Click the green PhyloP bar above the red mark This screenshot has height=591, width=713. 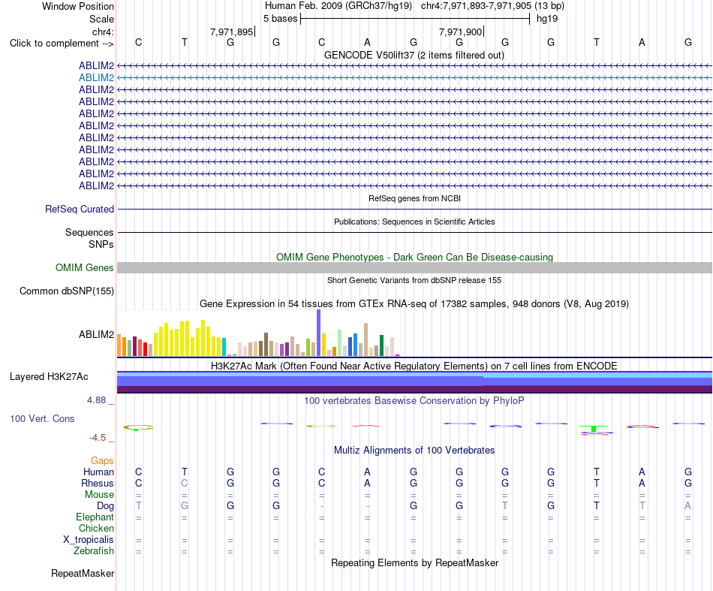click(594, 428)
